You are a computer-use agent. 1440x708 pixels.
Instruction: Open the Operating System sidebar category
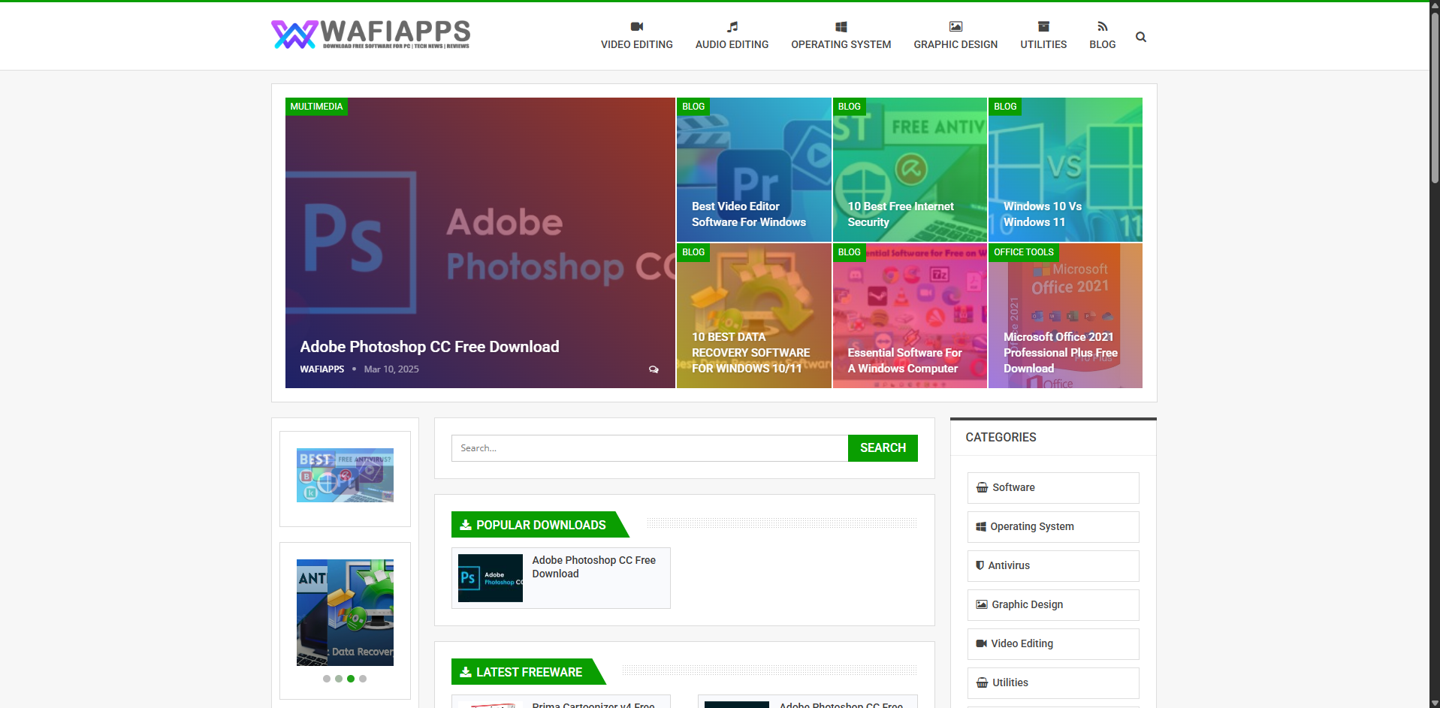click(1053, 527)
